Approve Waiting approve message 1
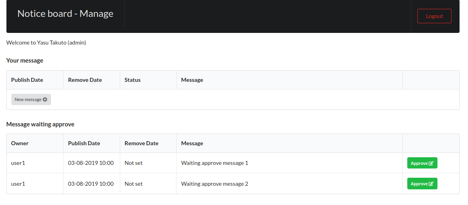 [419, 163]
